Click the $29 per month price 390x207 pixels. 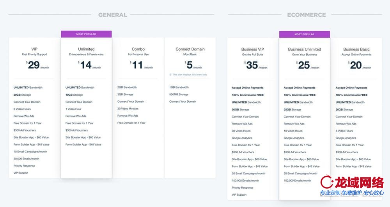tap(34, 65)
